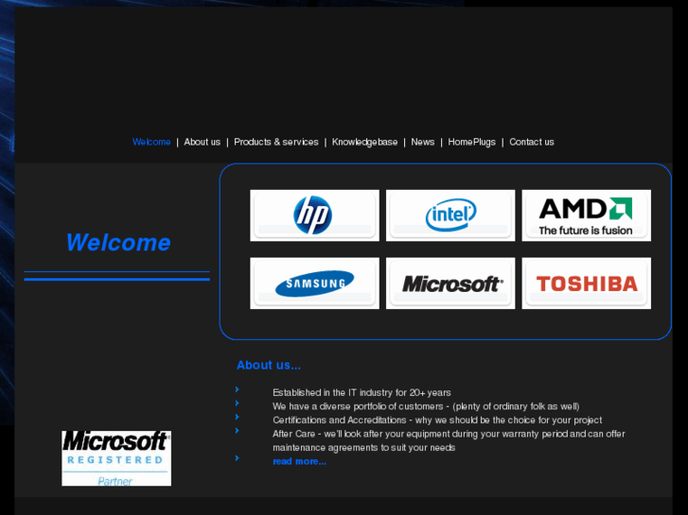Click the arrow bullet beside 'read more...'

pyautogui.click(x=237, y=458)
